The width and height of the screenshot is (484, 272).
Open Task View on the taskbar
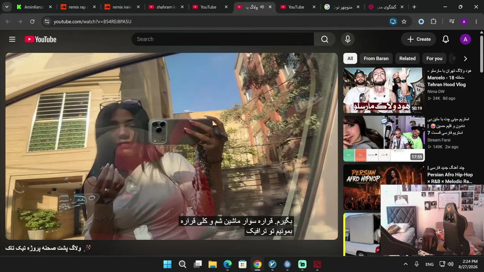[197, 264]
